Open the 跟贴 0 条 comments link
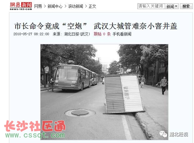The image size is (194, 143). tap(102, 34)
